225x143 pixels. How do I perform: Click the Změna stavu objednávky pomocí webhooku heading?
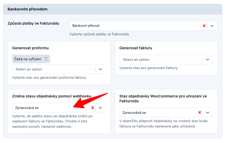tap(52, 96)
